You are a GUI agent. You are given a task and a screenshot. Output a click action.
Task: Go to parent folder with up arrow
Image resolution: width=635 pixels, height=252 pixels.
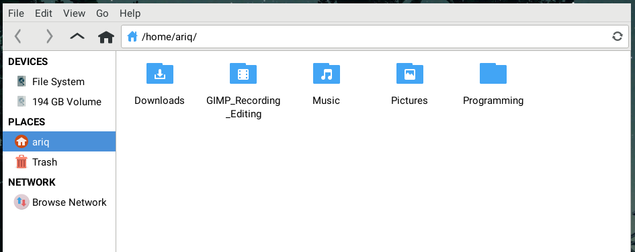(x=77, y=37)
